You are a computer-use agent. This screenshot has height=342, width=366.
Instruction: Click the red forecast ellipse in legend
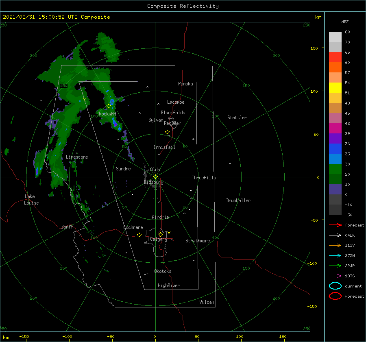[x=335, y=296]
